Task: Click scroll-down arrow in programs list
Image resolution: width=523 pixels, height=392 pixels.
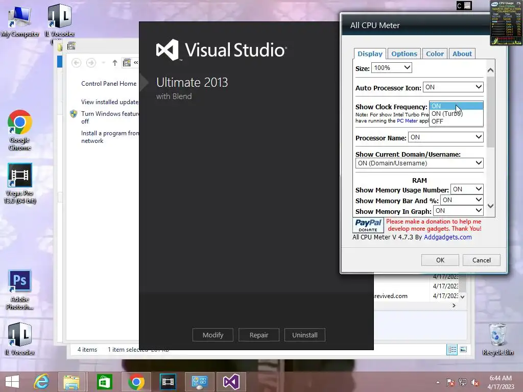Action: (462, 297)
